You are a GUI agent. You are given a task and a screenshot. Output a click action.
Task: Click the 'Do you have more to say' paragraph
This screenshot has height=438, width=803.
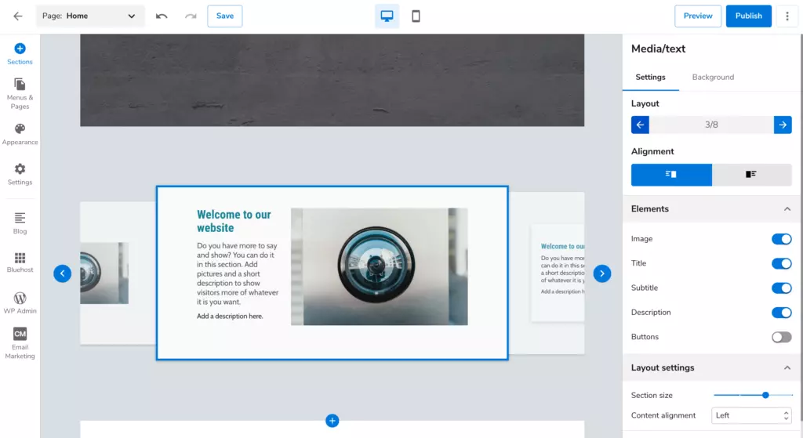(238, 273)
